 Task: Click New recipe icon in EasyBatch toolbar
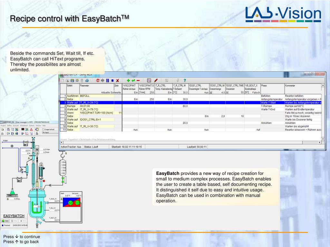coord(62,80)
